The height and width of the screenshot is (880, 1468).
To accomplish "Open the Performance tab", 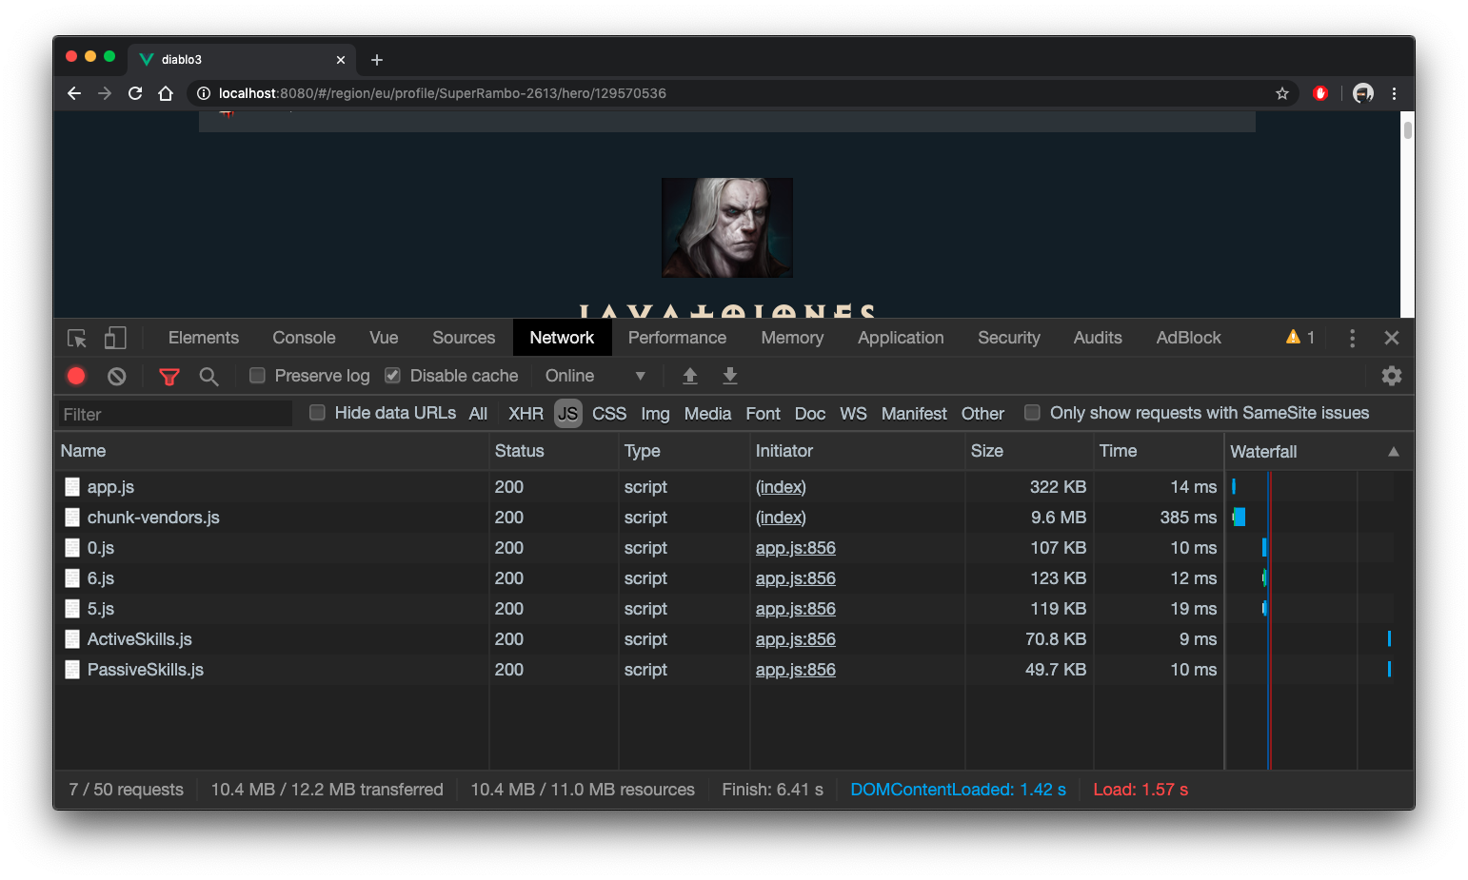I will click(677, 338).
